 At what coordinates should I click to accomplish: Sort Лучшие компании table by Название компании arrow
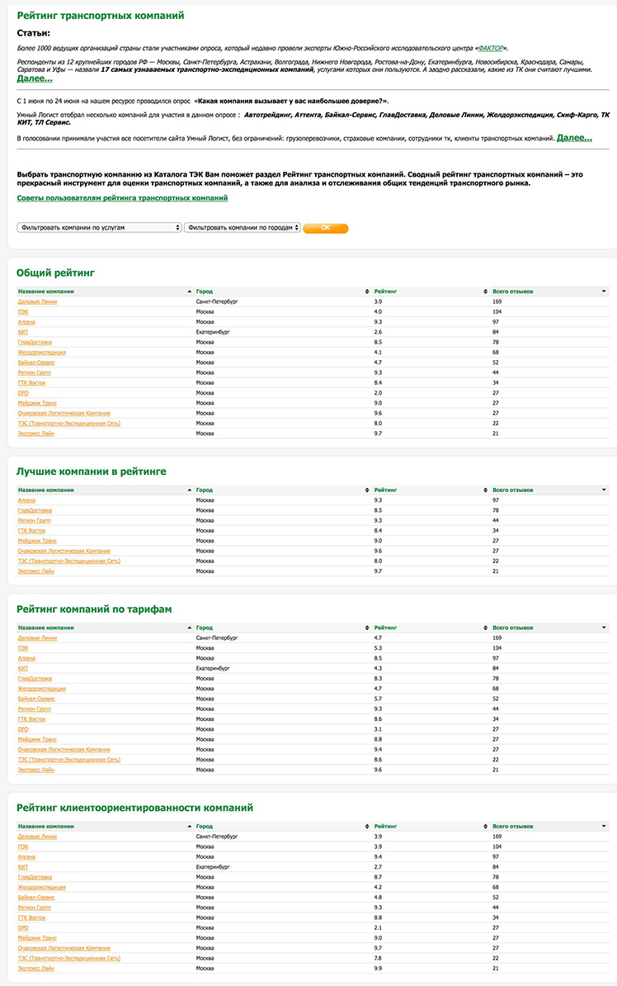click(x=189, y=490)
